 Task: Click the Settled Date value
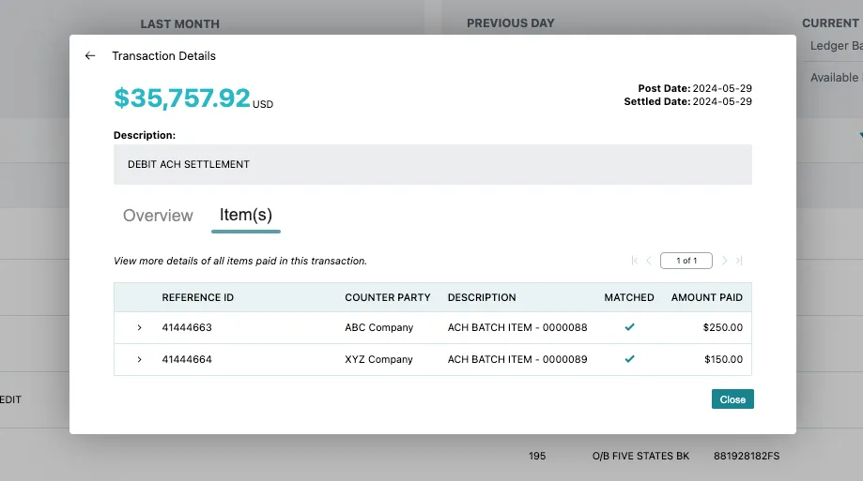[722, 101]
